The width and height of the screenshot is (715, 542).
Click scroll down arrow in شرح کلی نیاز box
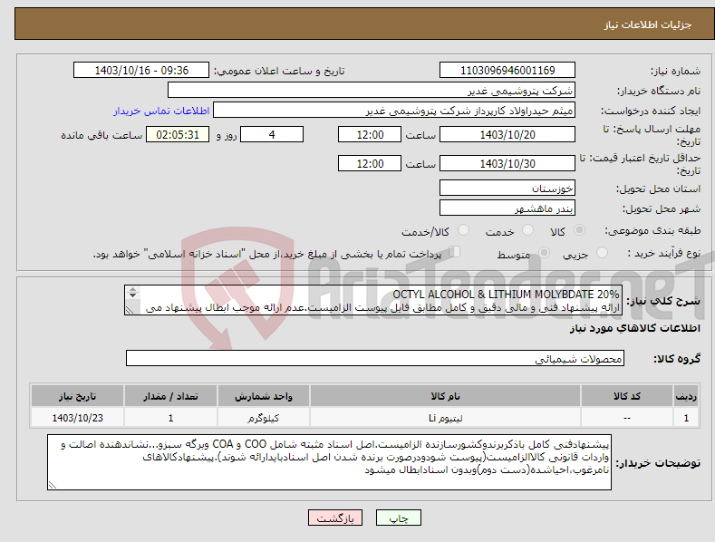132,295
